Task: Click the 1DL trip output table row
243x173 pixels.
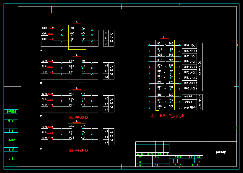Action: (189, 46)
